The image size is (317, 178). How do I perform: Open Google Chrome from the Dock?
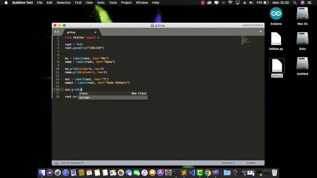click(x=208, y=173)
